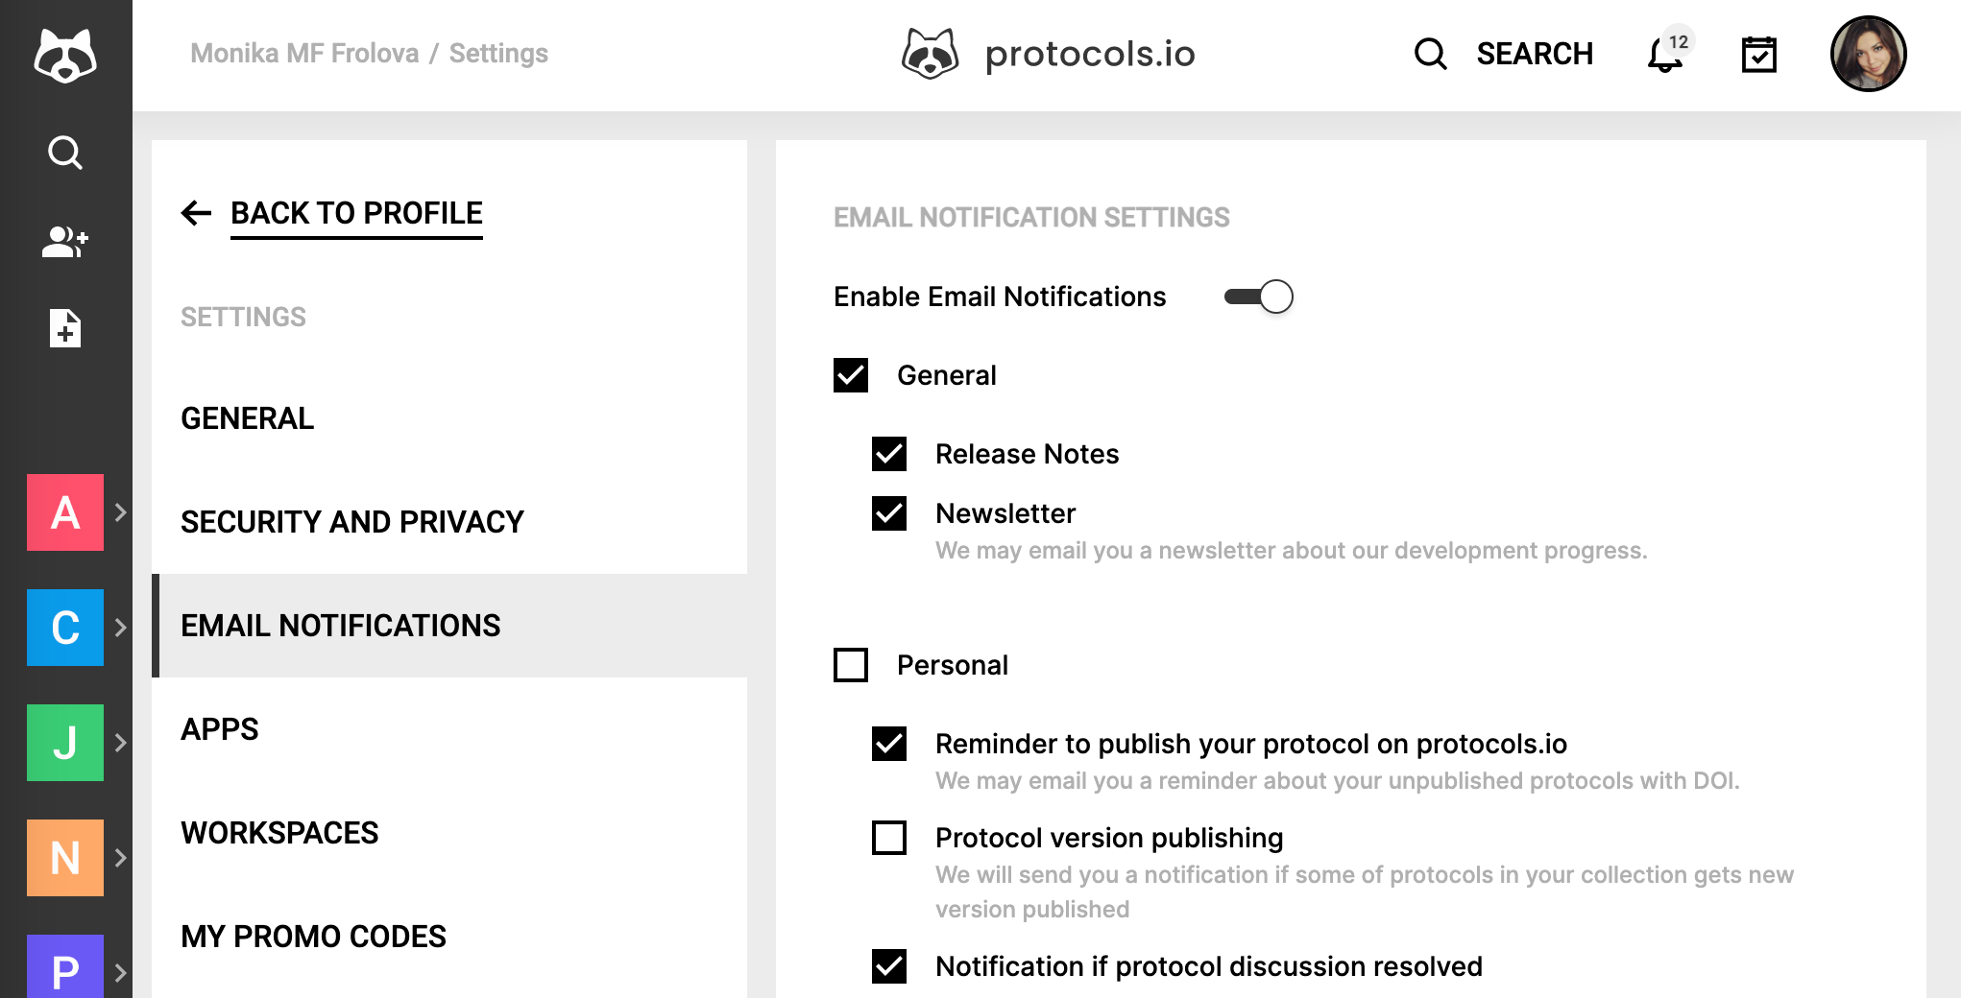Click Monika MF Frolova breadcrumb link

pos(304,54)
